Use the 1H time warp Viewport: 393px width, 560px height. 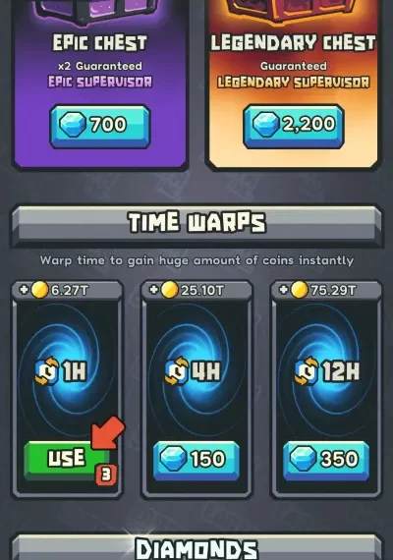67,461
